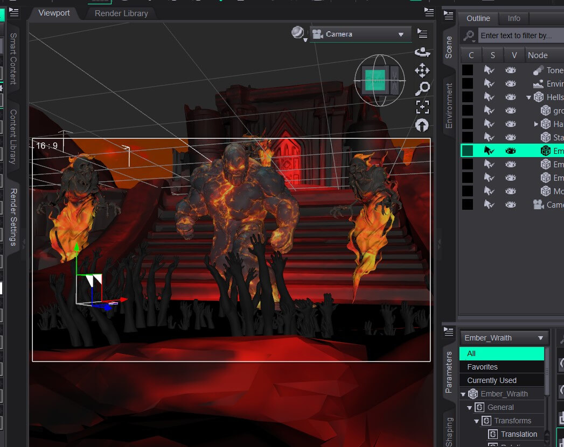Toggle visibility of the gro node
Viewport: 564px width, 447px height.
511,111
